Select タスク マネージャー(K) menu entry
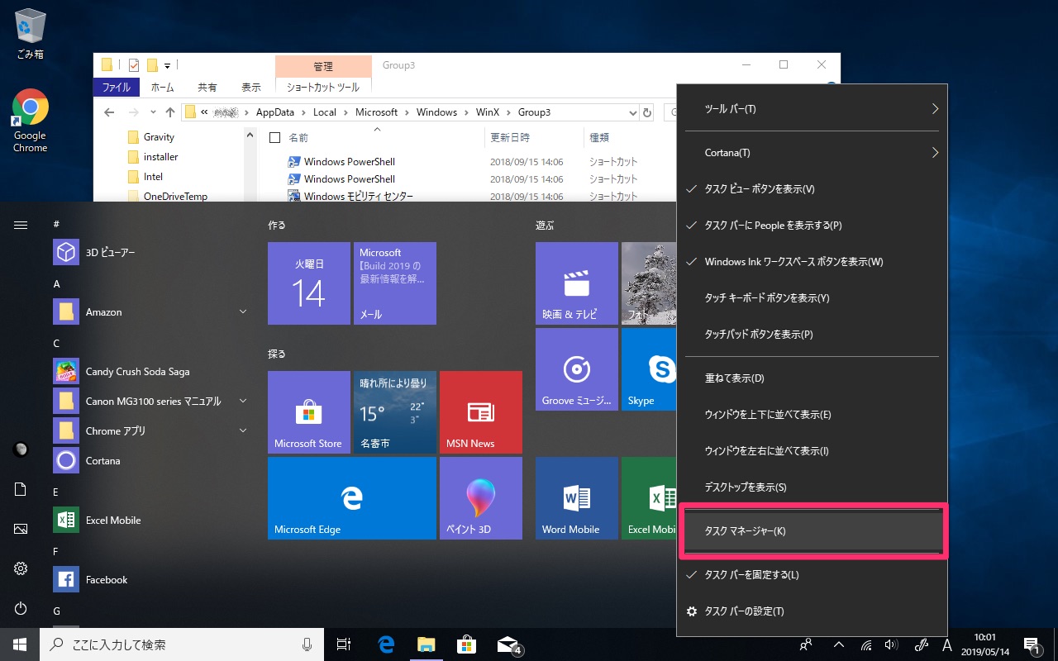Screen dimensions: 1058x661 tap(812, 531)
